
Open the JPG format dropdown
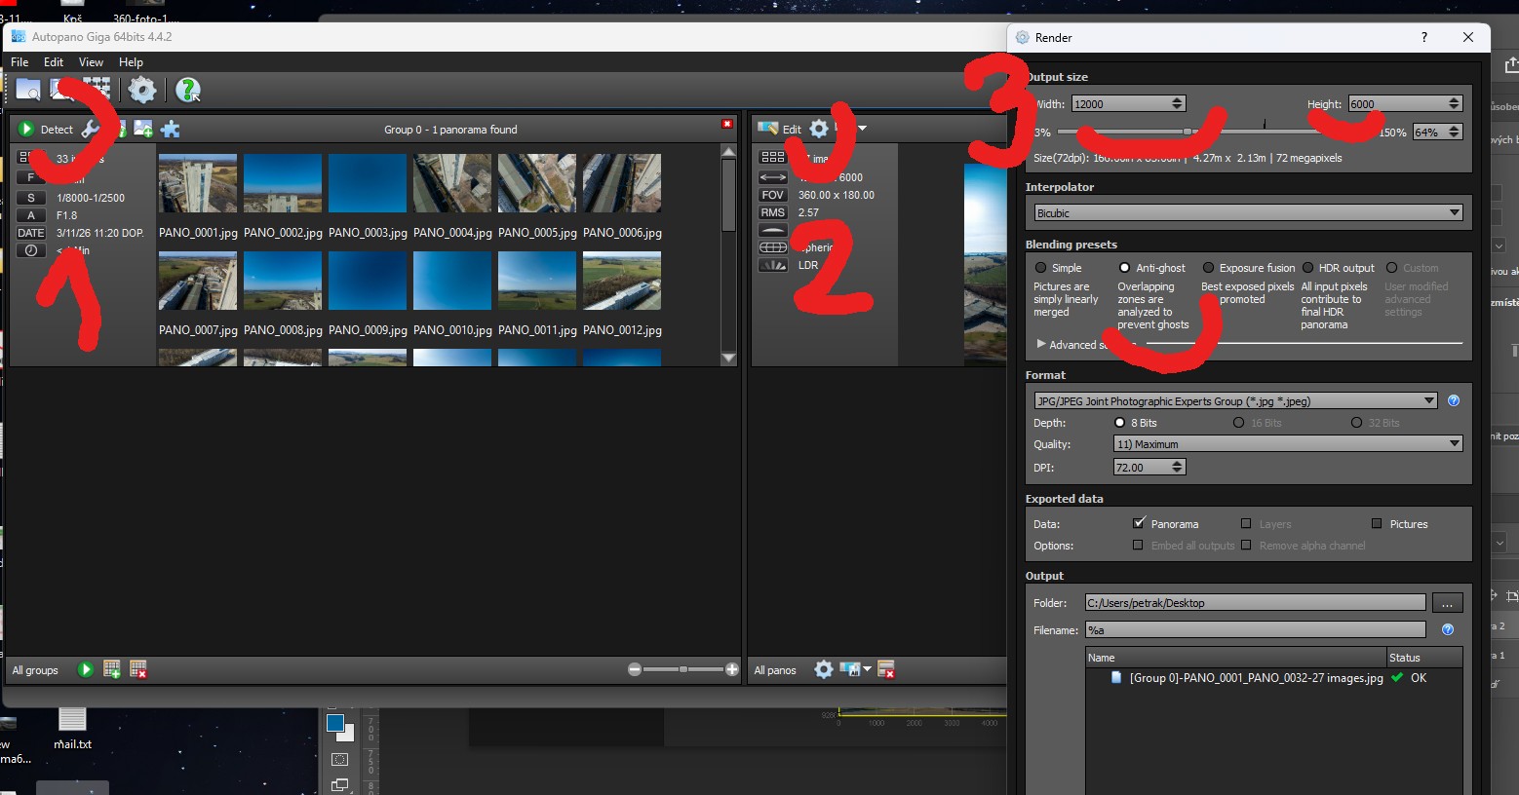tap(1235, 400)
